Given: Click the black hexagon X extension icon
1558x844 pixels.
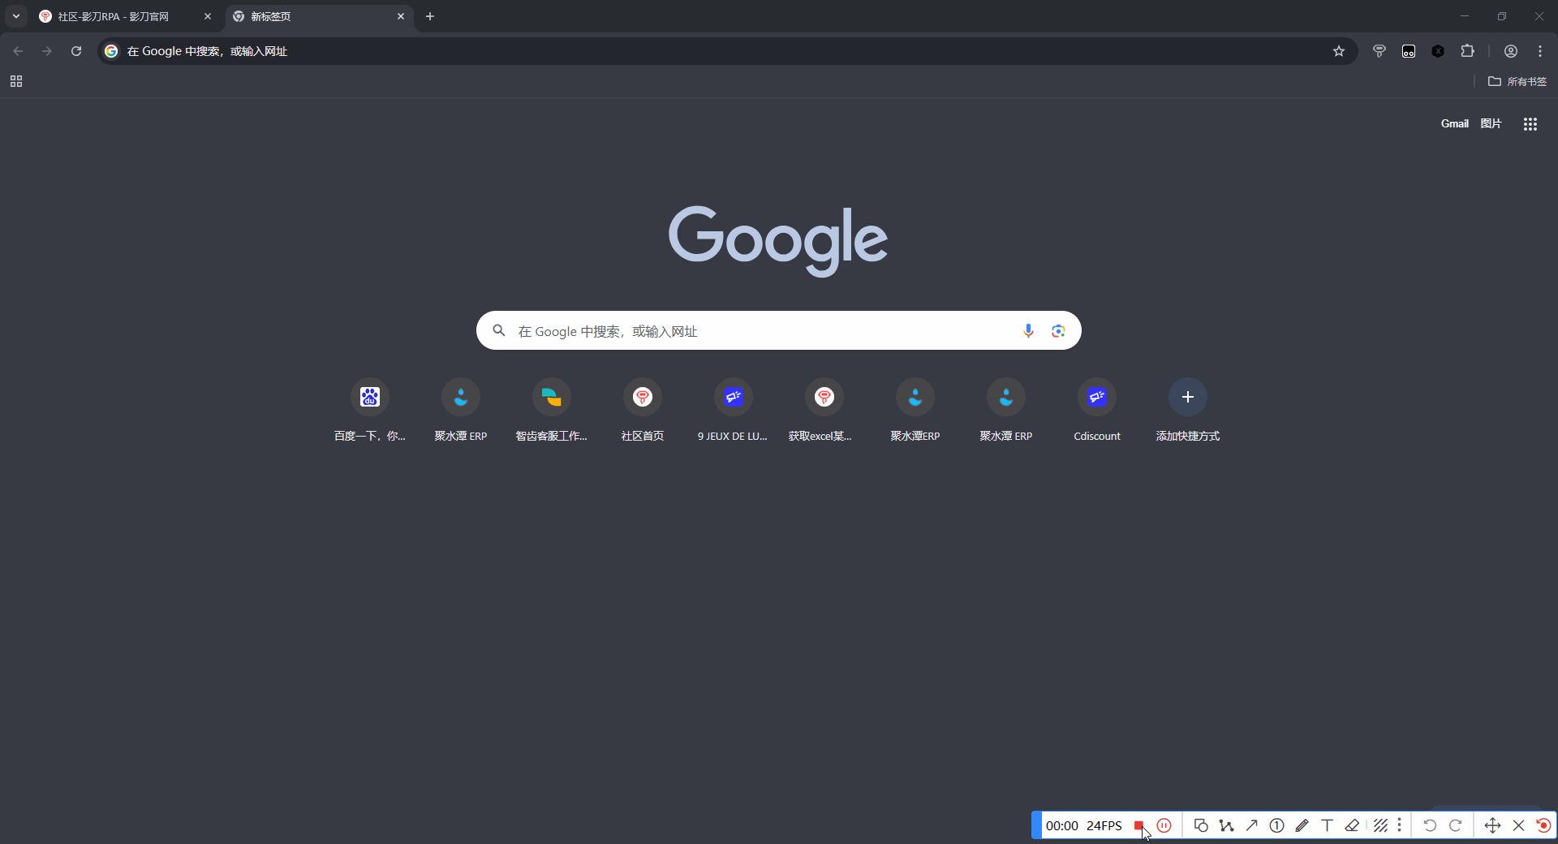Looking at the screenshot, I should [1438, 51].
